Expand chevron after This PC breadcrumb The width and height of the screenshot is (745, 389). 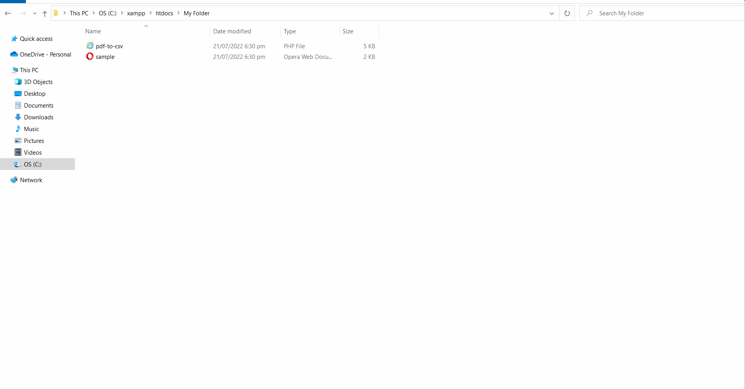(93, 13)
